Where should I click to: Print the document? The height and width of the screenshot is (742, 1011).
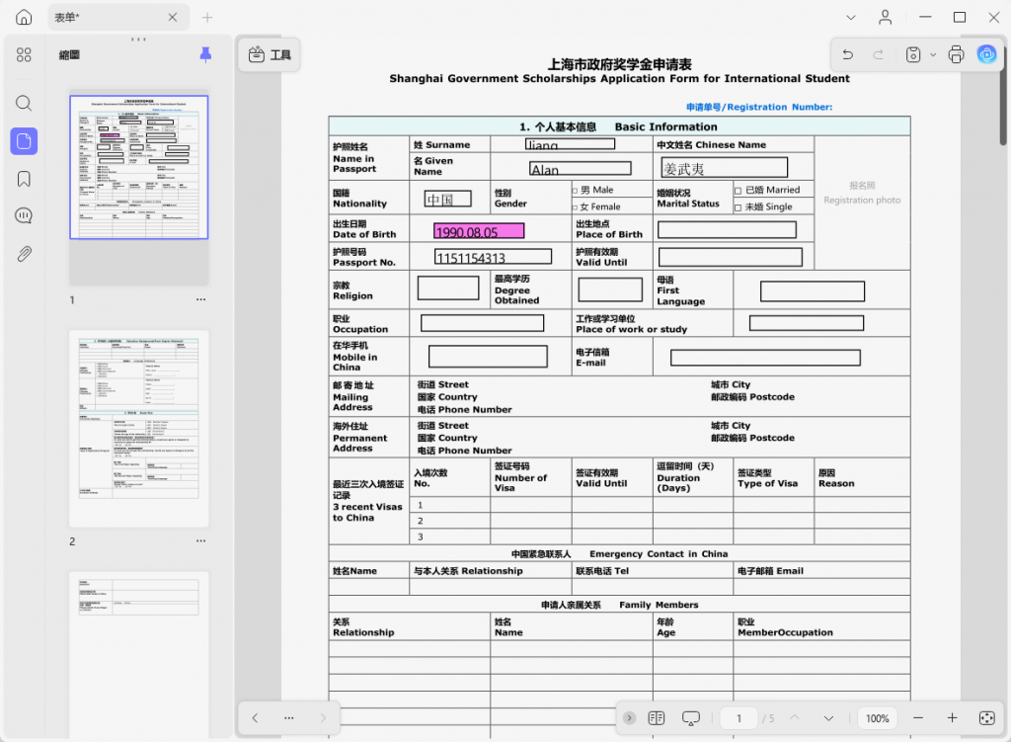click(956, 55)
